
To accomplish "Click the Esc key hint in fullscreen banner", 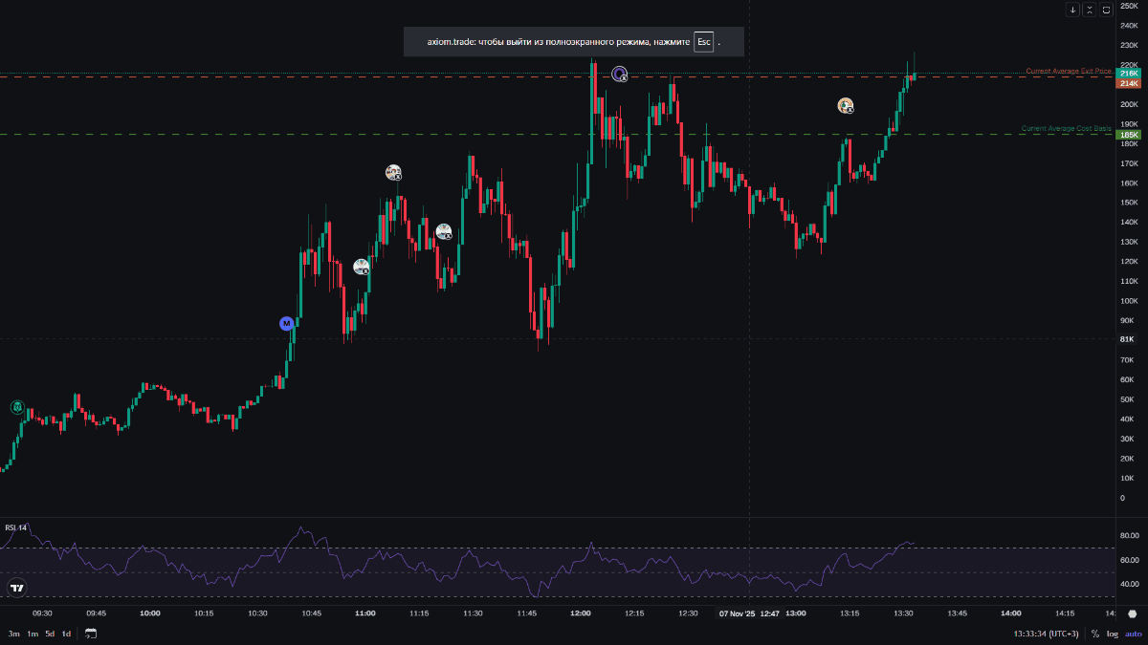I will click(x=703, y=42).
